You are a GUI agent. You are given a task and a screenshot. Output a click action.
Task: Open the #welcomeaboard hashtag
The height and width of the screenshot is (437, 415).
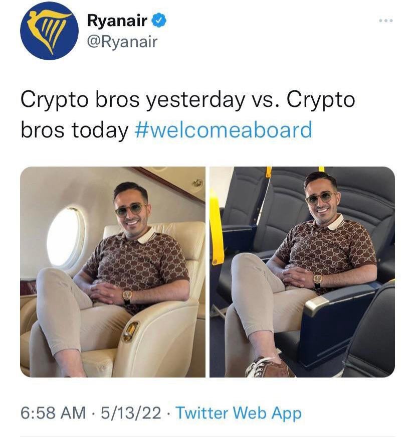[x=224, y=130]
